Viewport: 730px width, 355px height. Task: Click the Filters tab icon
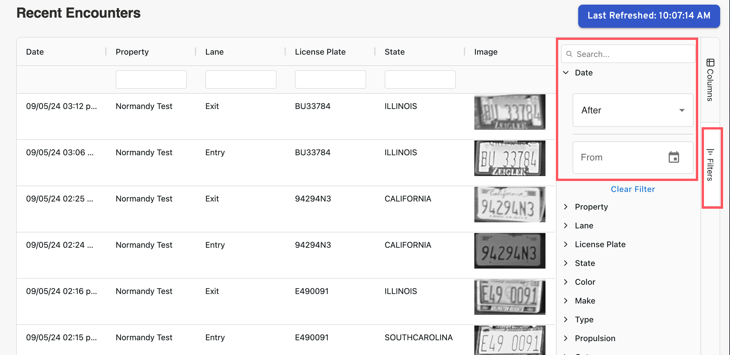[x=710, y=152]
